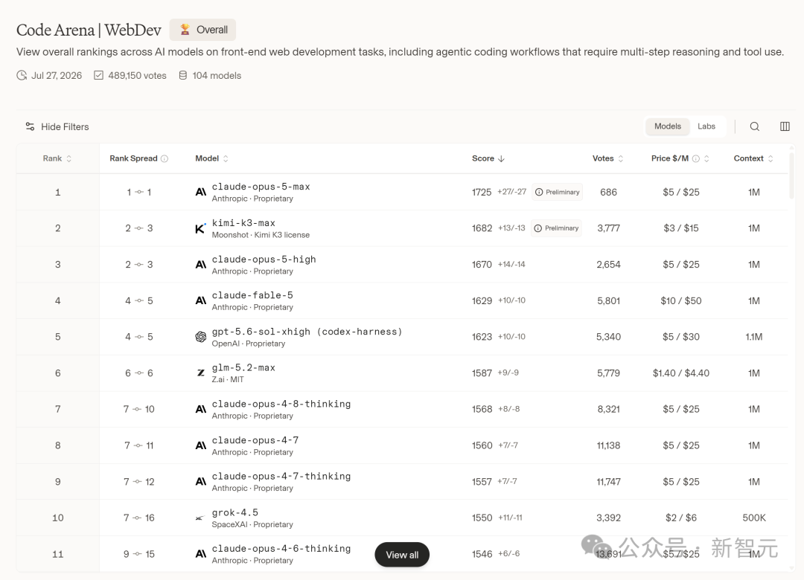Sort by the Votes column header

point(608,159)
